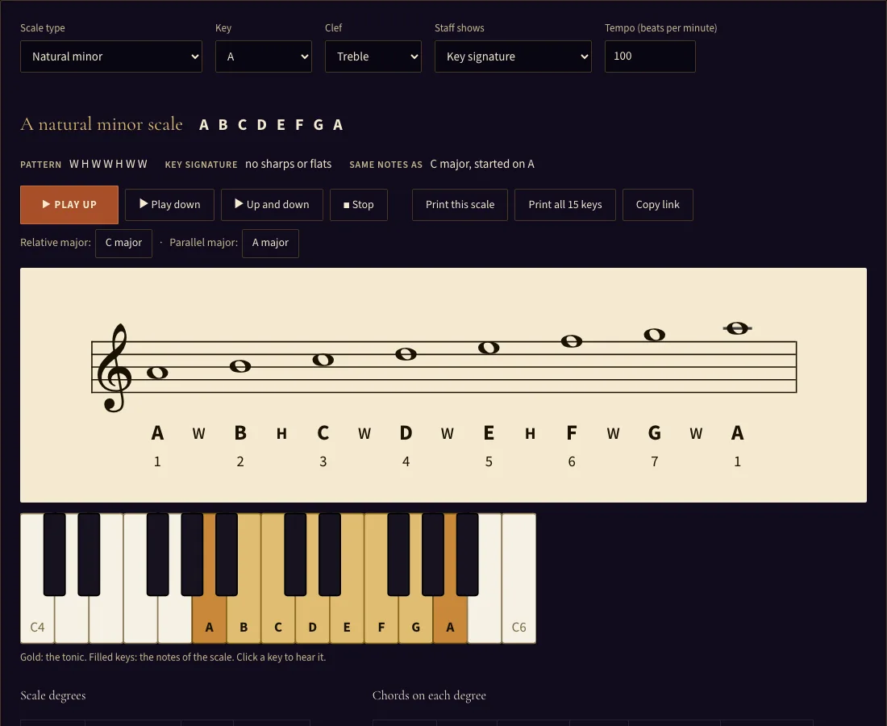Stop scale playback
The height and width of the screenshot is (726, 887).
coord(359,205)
